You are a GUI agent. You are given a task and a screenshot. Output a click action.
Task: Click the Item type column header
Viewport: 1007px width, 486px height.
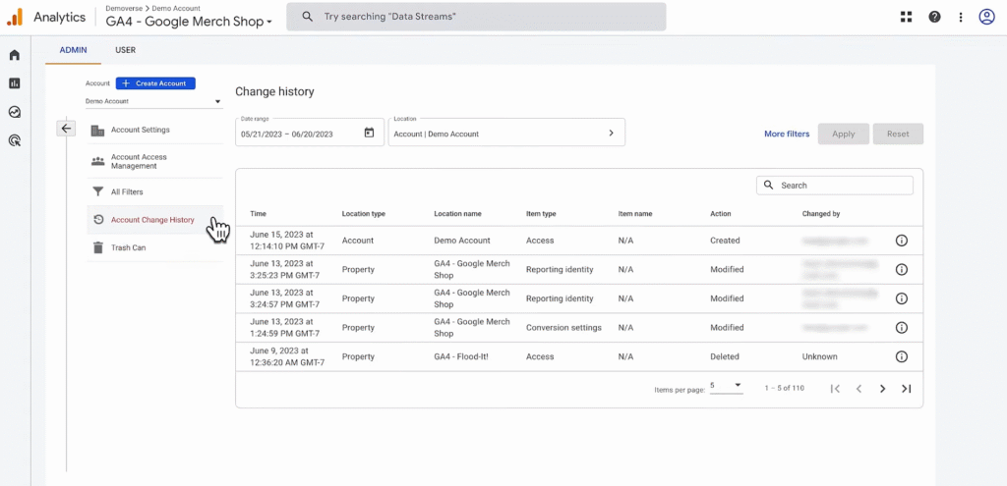click(541, 213)
